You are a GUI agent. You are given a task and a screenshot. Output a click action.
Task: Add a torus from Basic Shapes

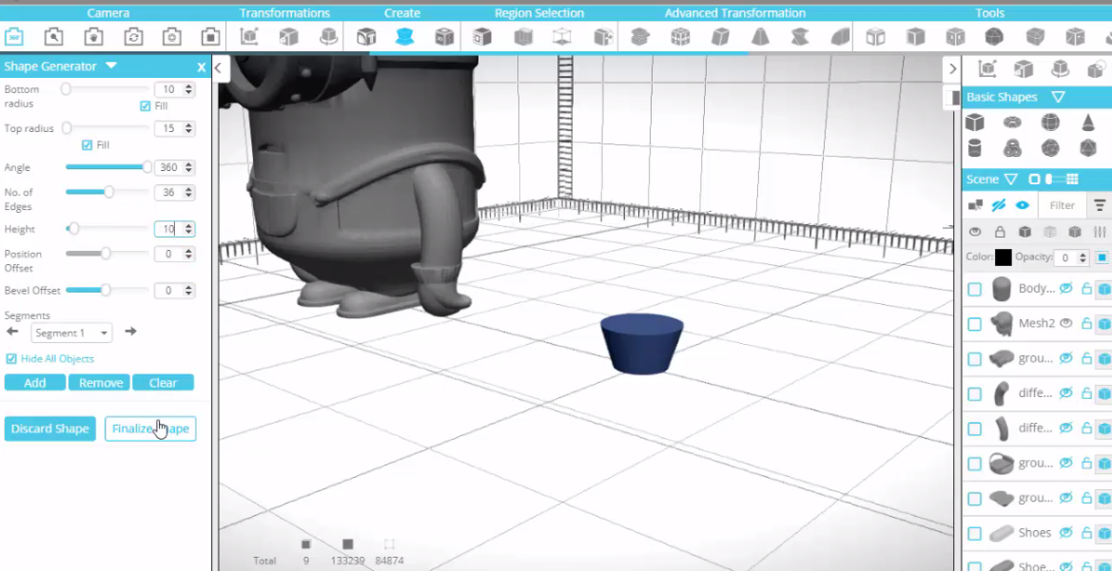tap(1012, 123)
